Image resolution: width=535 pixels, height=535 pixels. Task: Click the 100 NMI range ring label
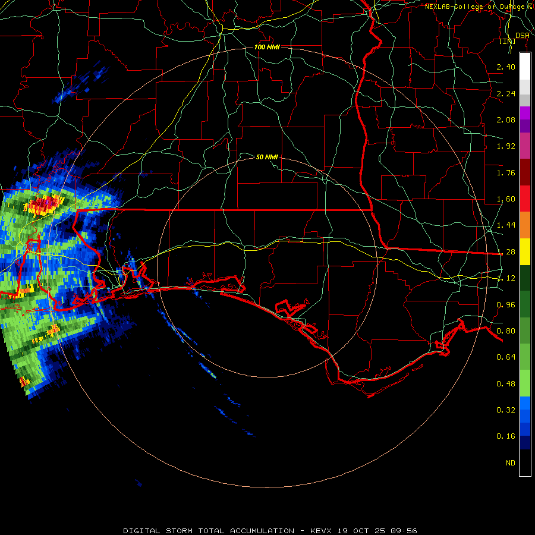click(267, 47)
